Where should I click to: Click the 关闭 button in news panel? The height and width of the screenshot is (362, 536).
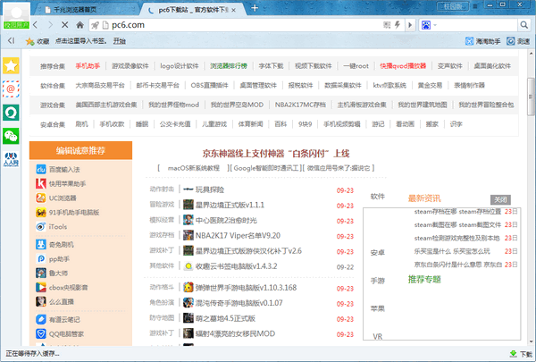coord(500,199)
